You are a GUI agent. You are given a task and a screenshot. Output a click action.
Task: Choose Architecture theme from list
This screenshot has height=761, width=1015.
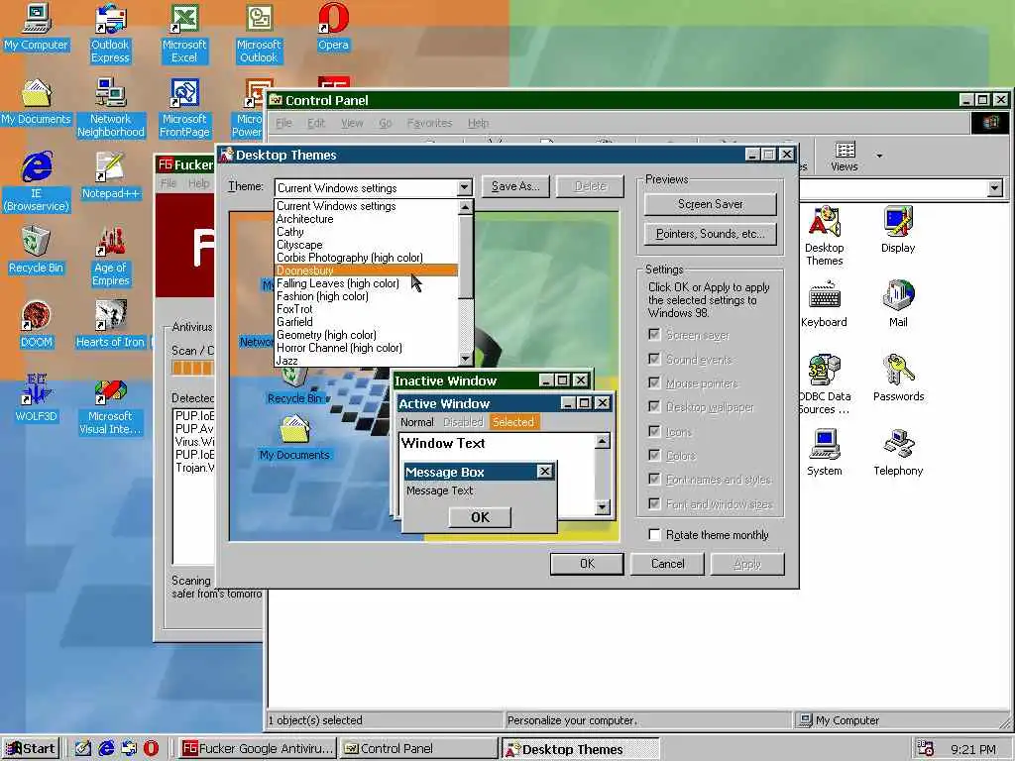point(367,219)
